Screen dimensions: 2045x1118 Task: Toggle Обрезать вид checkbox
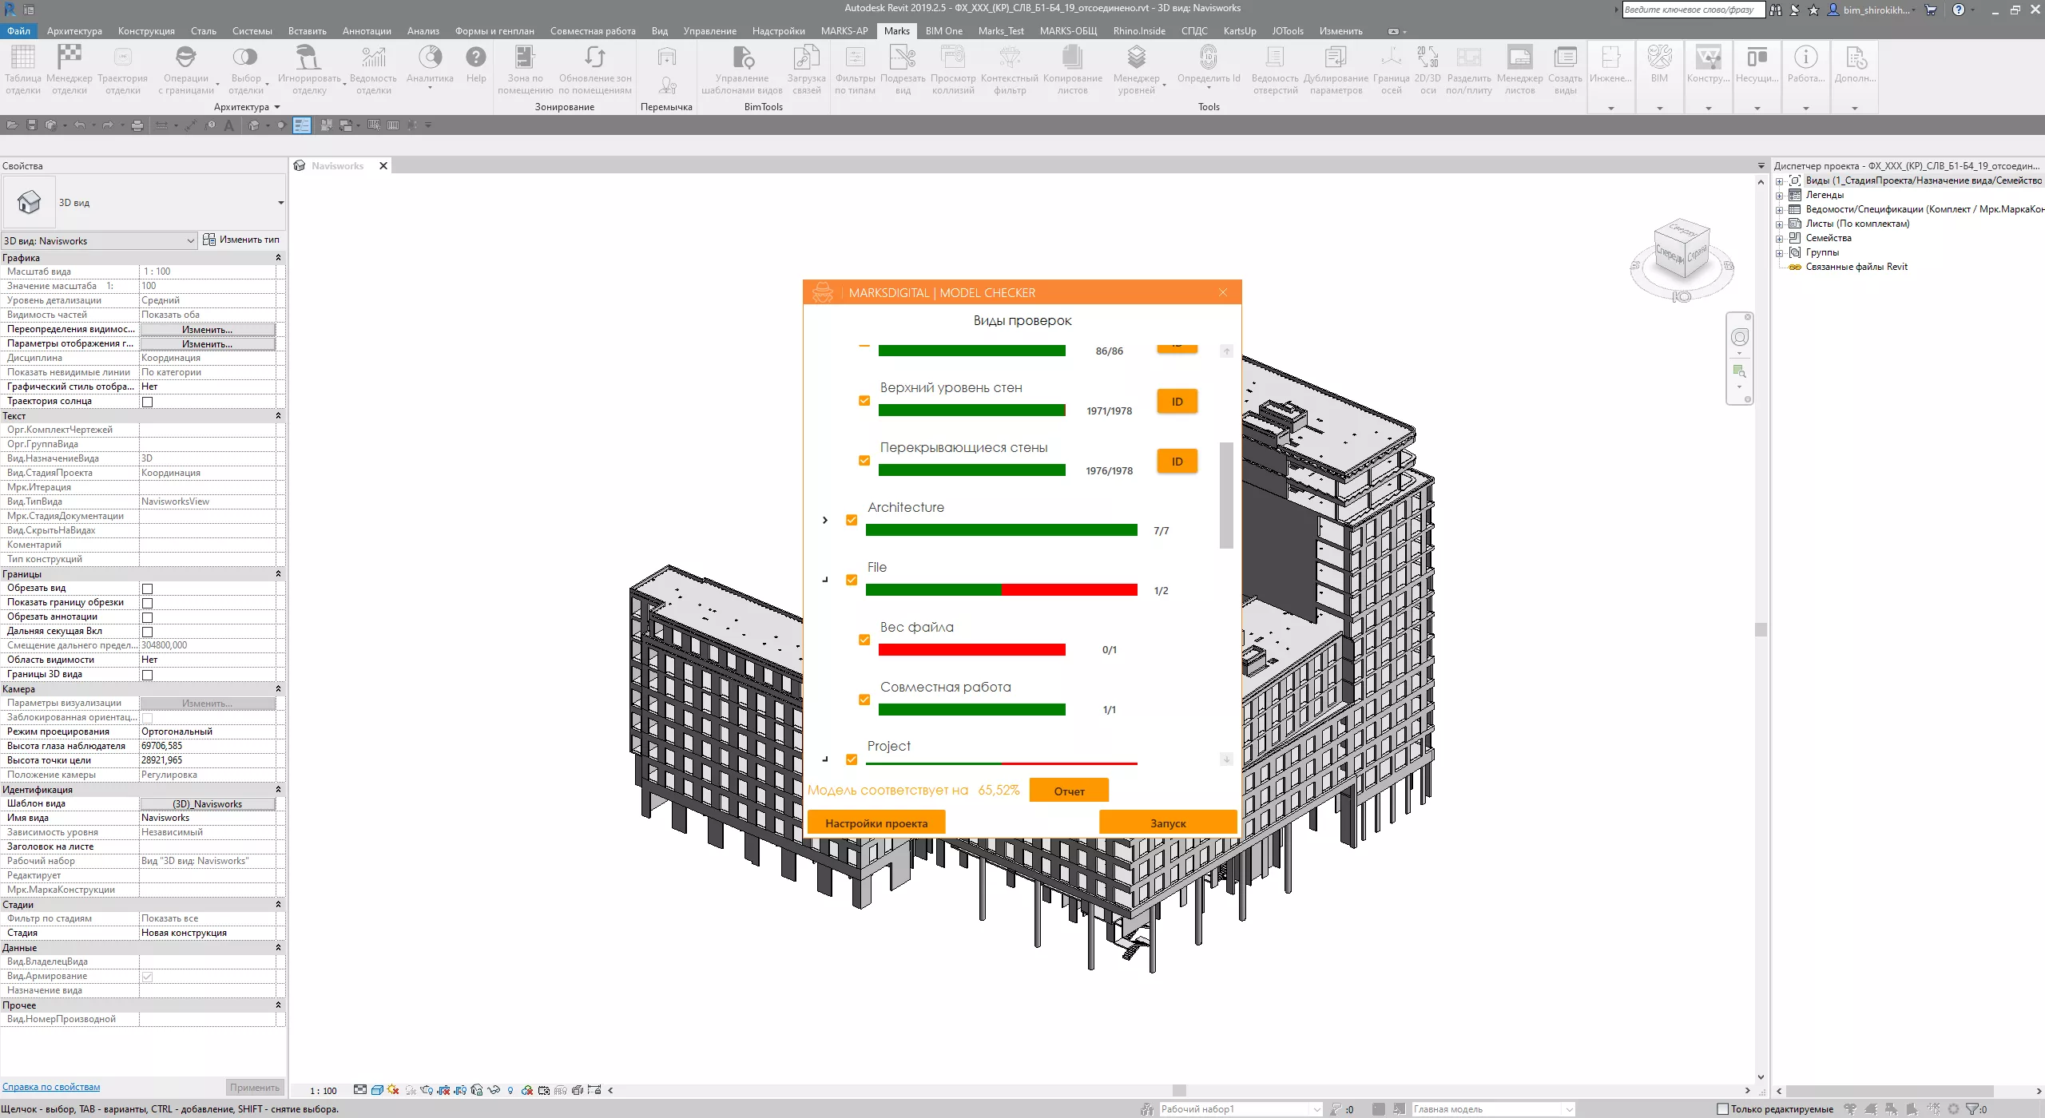tap(147, 589)
